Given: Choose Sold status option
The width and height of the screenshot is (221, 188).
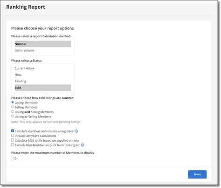Looking at the screenshot, I should pyautogui.click(x=43, y=87).
